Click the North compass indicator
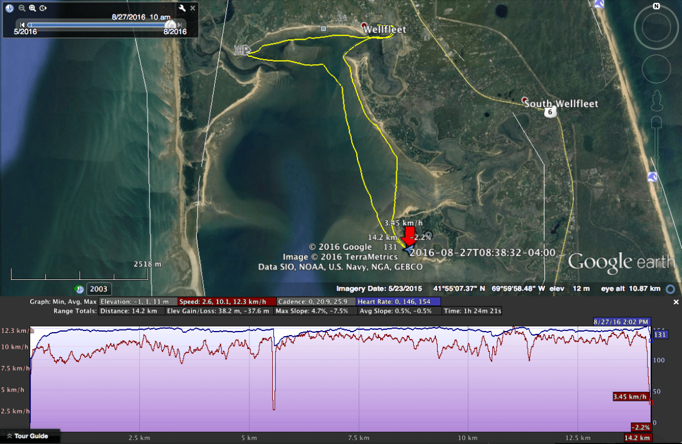This screenshot has width=682, height=444. pos(656,7)
